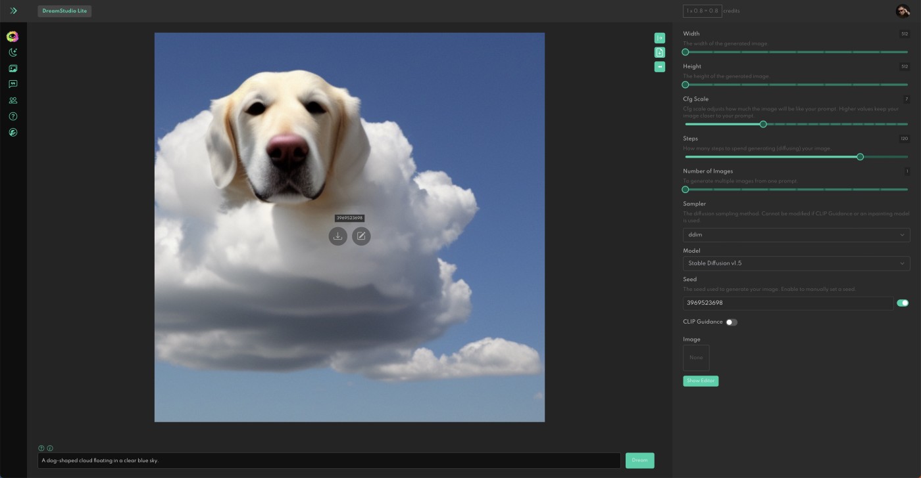Expand the sidebar with the double-chevron icon

[x=13, y=11]
